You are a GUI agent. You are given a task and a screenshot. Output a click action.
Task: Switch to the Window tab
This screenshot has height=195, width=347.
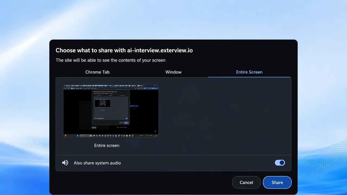click(x=173, y=72)
